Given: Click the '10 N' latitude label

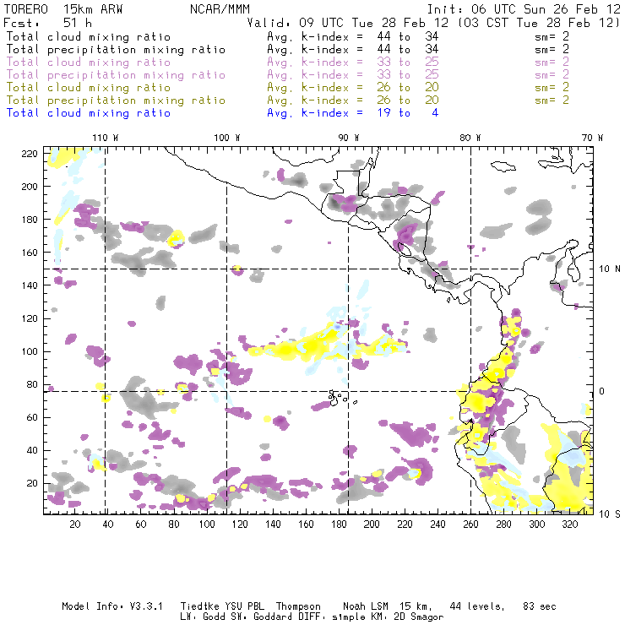Looking at the screenshot, I should point(610,269).
